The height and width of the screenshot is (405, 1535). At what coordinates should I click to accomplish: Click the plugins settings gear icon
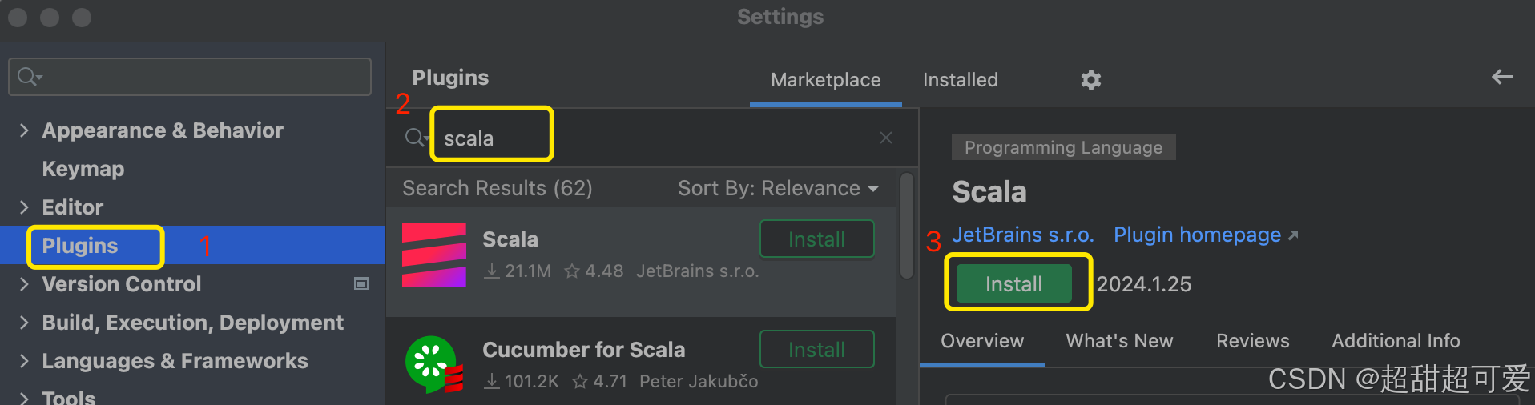point(1090,80)
